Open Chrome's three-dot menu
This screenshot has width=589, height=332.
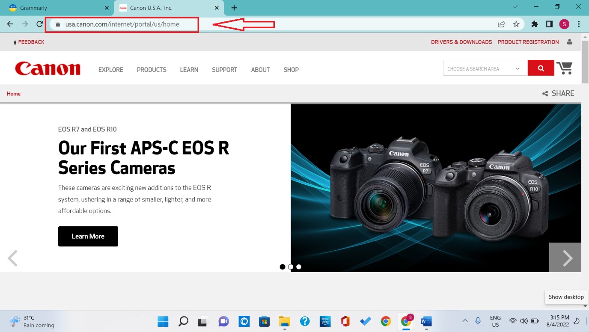pyautogui.click(x=579, y=24)
